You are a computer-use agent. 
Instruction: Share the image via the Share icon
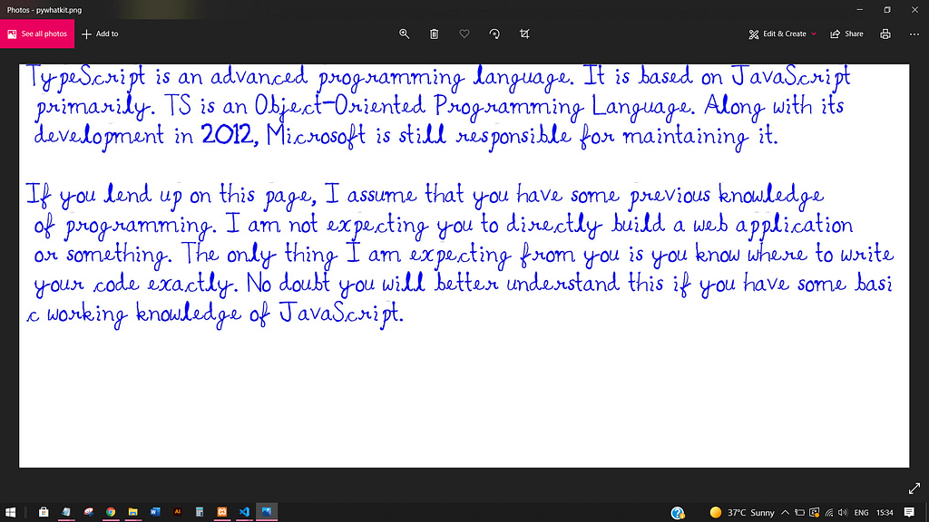(x=846, y=34)
